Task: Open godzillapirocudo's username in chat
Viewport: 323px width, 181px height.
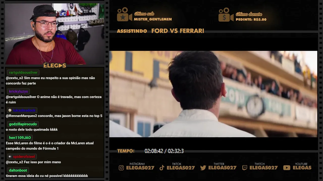Action: [x=23, y=124]
